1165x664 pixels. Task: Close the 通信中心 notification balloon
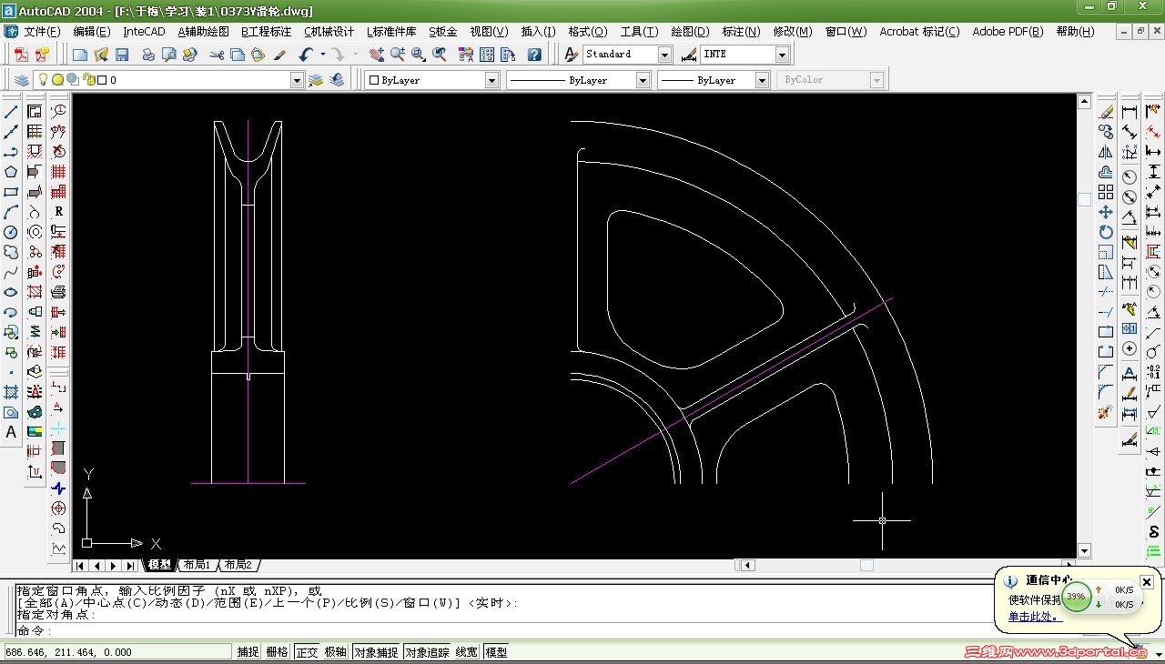[x=1147, y=582]
